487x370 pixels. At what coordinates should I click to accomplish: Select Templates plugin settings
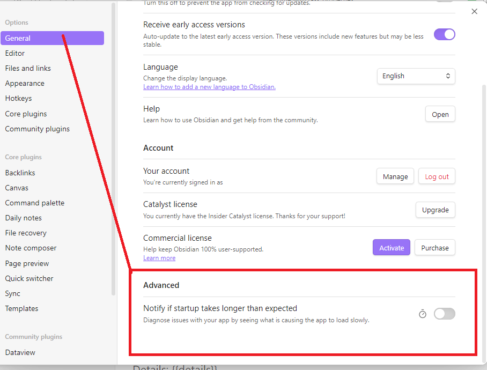pos(22,308)
